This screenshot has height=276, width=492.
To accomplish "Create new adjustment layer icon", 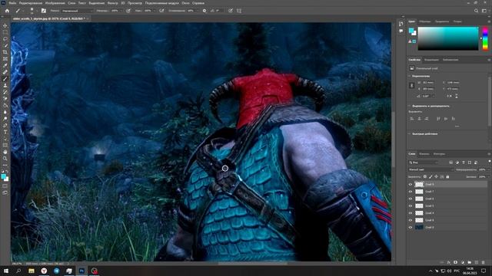I will pos(463,262).
